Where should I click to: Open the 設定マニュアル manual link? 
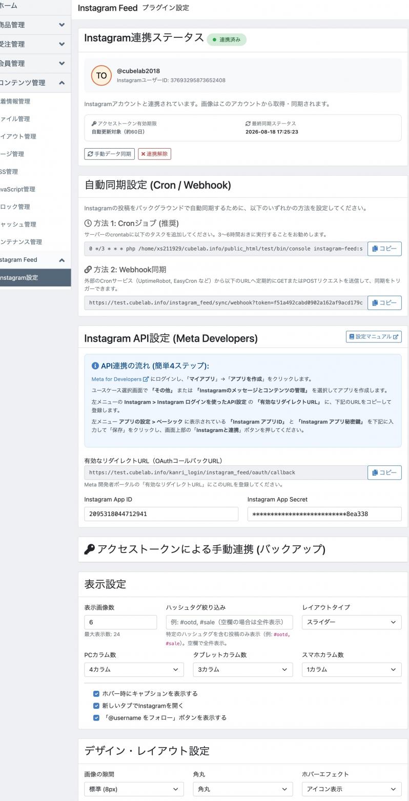[374, 337]
